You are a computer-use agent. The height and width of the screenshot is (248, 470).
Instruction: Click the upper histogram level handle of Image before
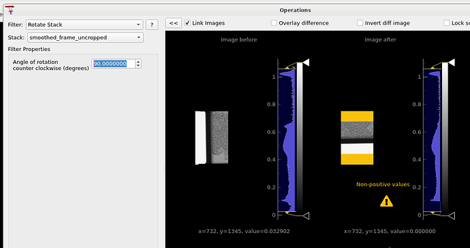(x=306, y=63)
